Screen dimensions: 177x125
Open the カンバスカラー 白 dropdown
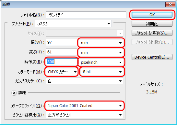tap(84, 81)
